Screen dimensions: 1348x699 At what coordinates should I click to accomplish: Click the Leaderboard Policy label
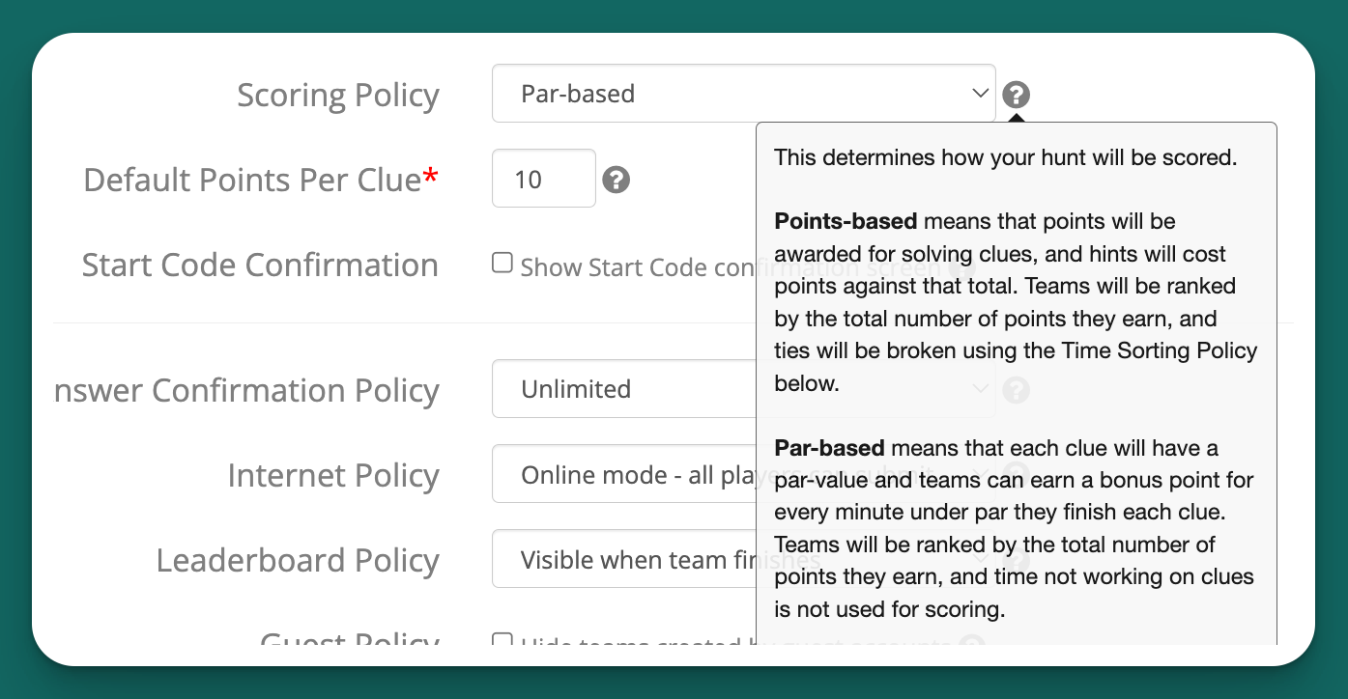(298, 561)
